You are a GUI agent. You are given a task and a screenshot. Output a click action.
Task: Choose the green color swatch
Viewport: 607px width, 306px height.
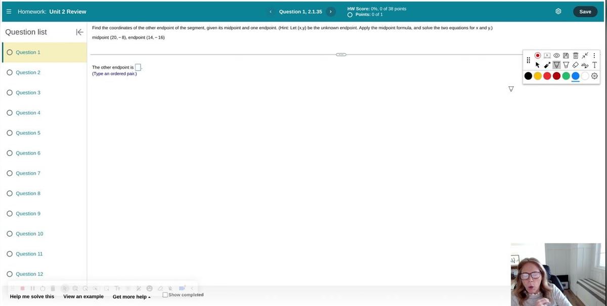566,76
